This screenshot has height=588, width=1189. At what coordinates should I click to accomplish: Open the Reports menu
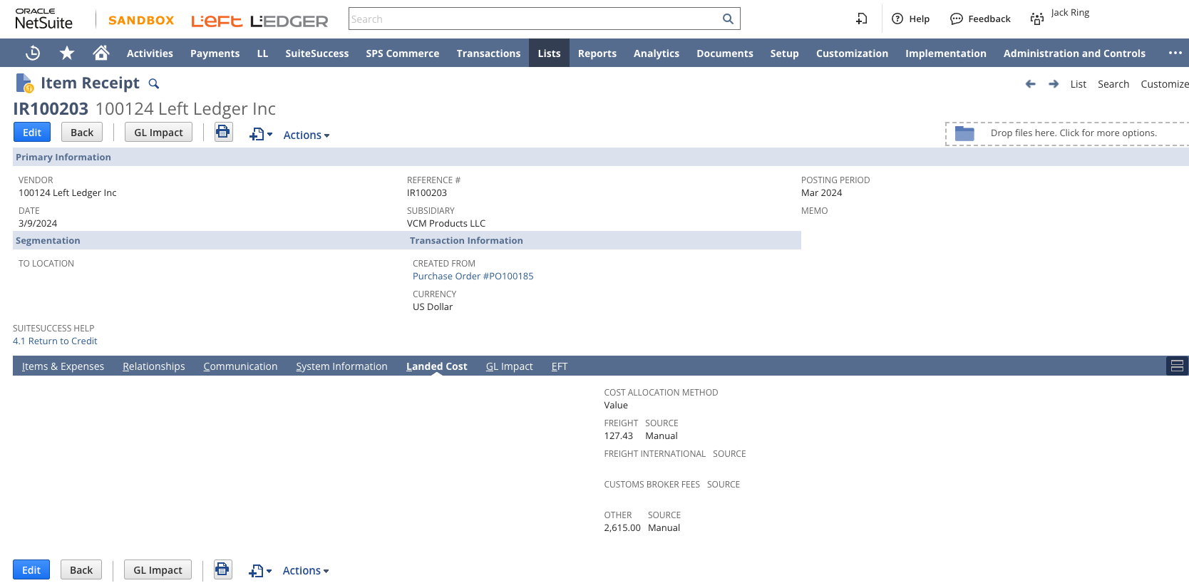point(597,53)
